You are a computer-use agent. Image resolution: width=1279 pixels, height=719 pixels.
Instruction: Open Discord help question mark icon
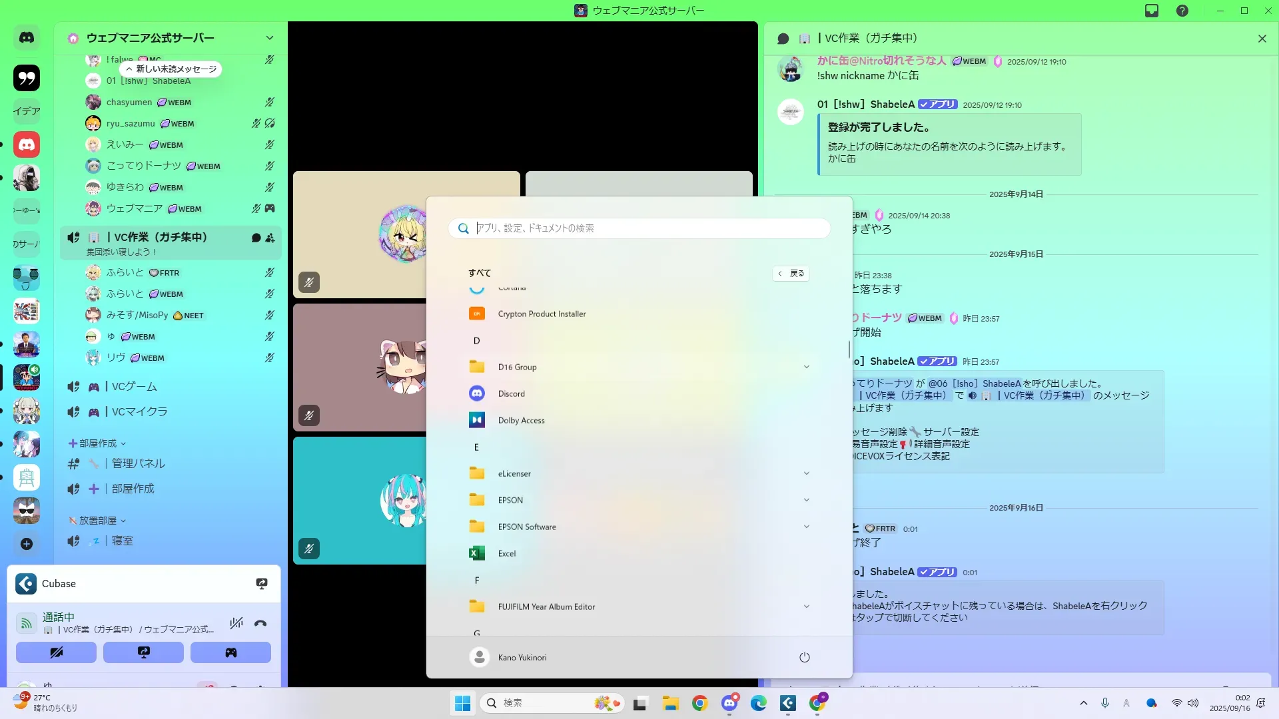tap(1182, 11)
